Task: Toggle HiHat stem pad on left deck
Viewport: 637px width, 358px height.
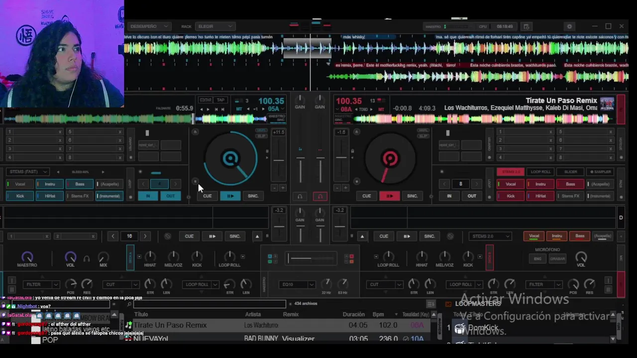Action: [50, 196]
